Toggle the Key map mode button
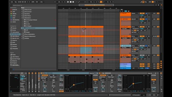The image size is (172, 97). coord(146,2)
